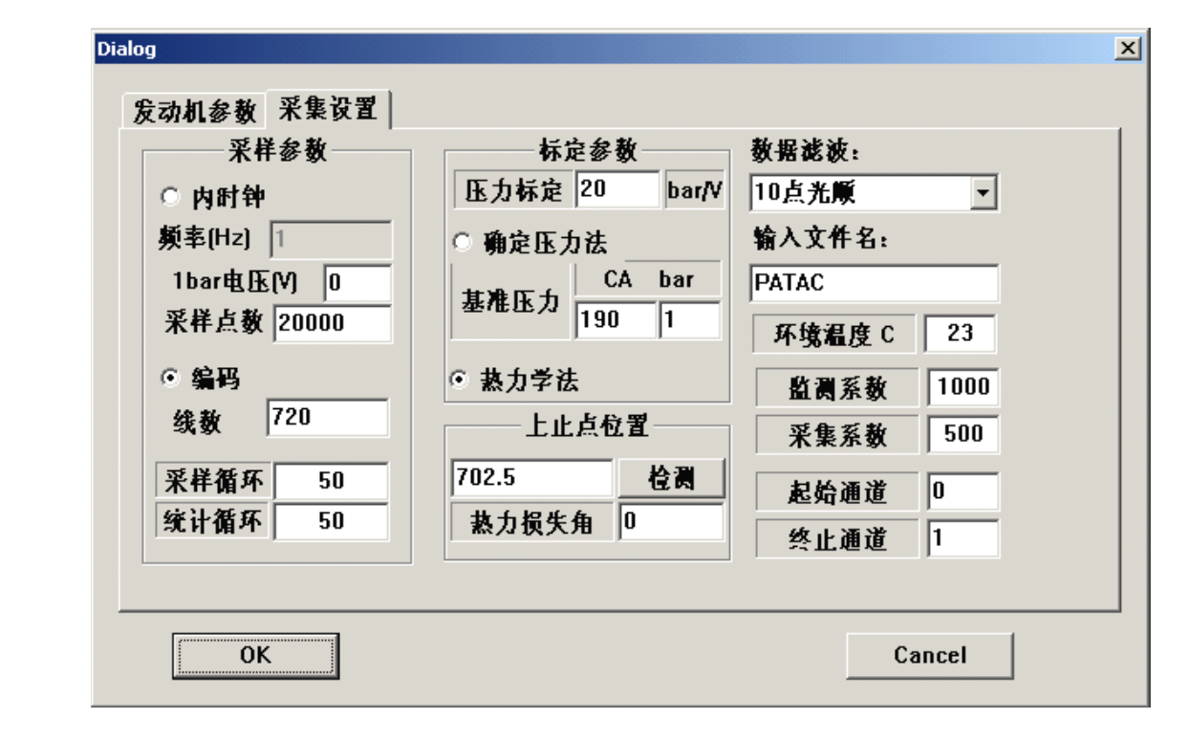Click the 终止通道 input field
Viewport: 1189px width, 740px height.
(x=962, y=538)
